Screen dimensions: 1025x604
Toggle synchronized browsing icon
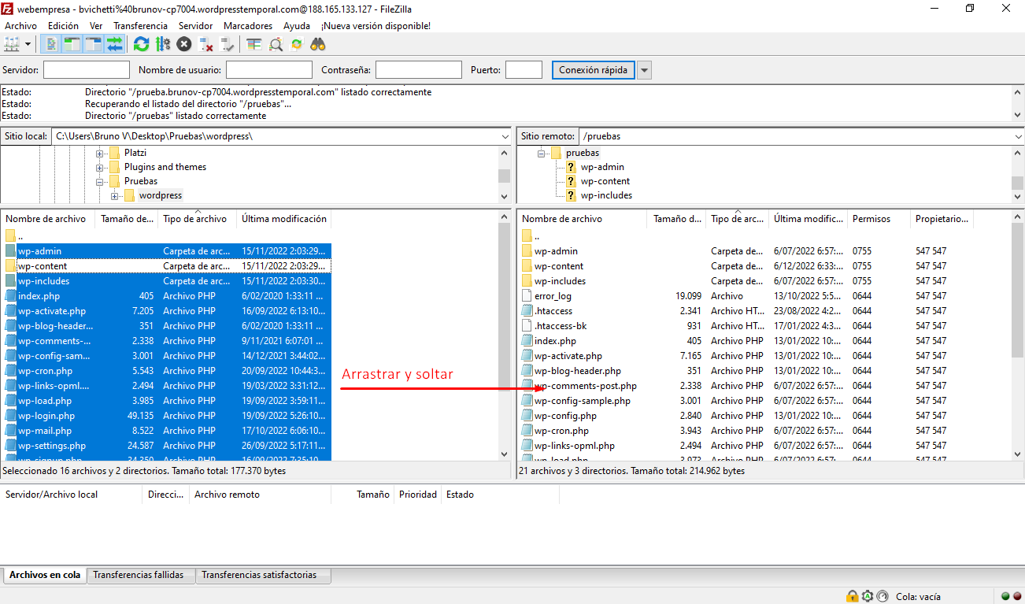[x=297, y=44]
